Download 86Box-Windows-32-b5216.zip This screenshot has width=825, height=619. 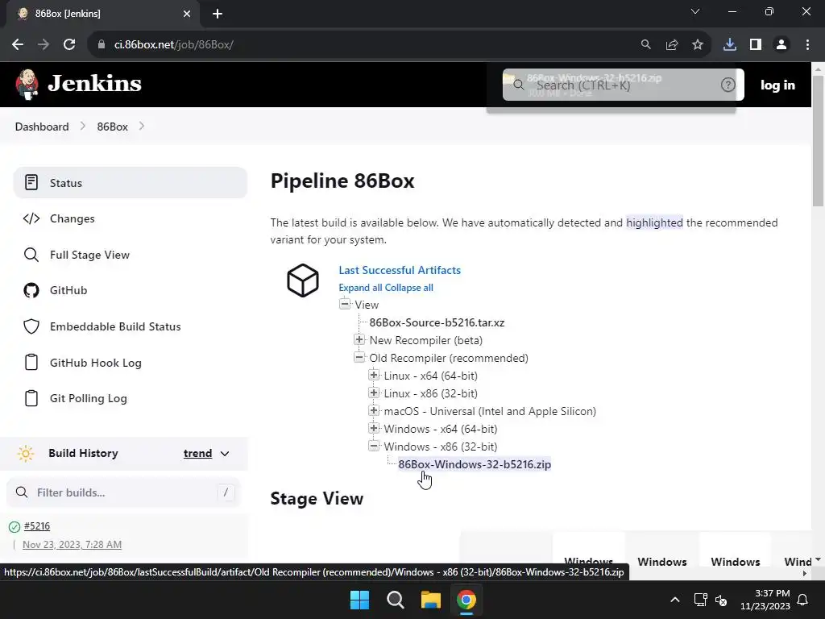click(475, 464)
